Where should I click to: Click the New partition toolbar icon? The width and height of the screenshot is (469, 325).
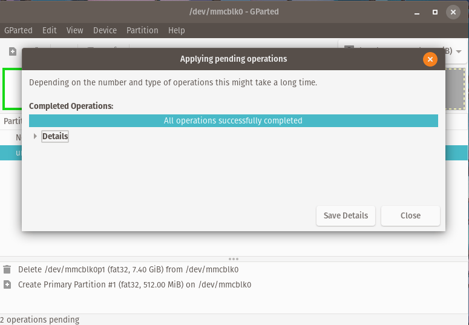pyautogui.click(x=13, y=51)
